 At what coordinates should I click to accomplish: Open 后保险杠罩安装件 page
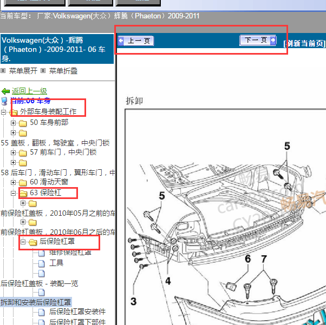pyautogui.click(x=77, y=311)
